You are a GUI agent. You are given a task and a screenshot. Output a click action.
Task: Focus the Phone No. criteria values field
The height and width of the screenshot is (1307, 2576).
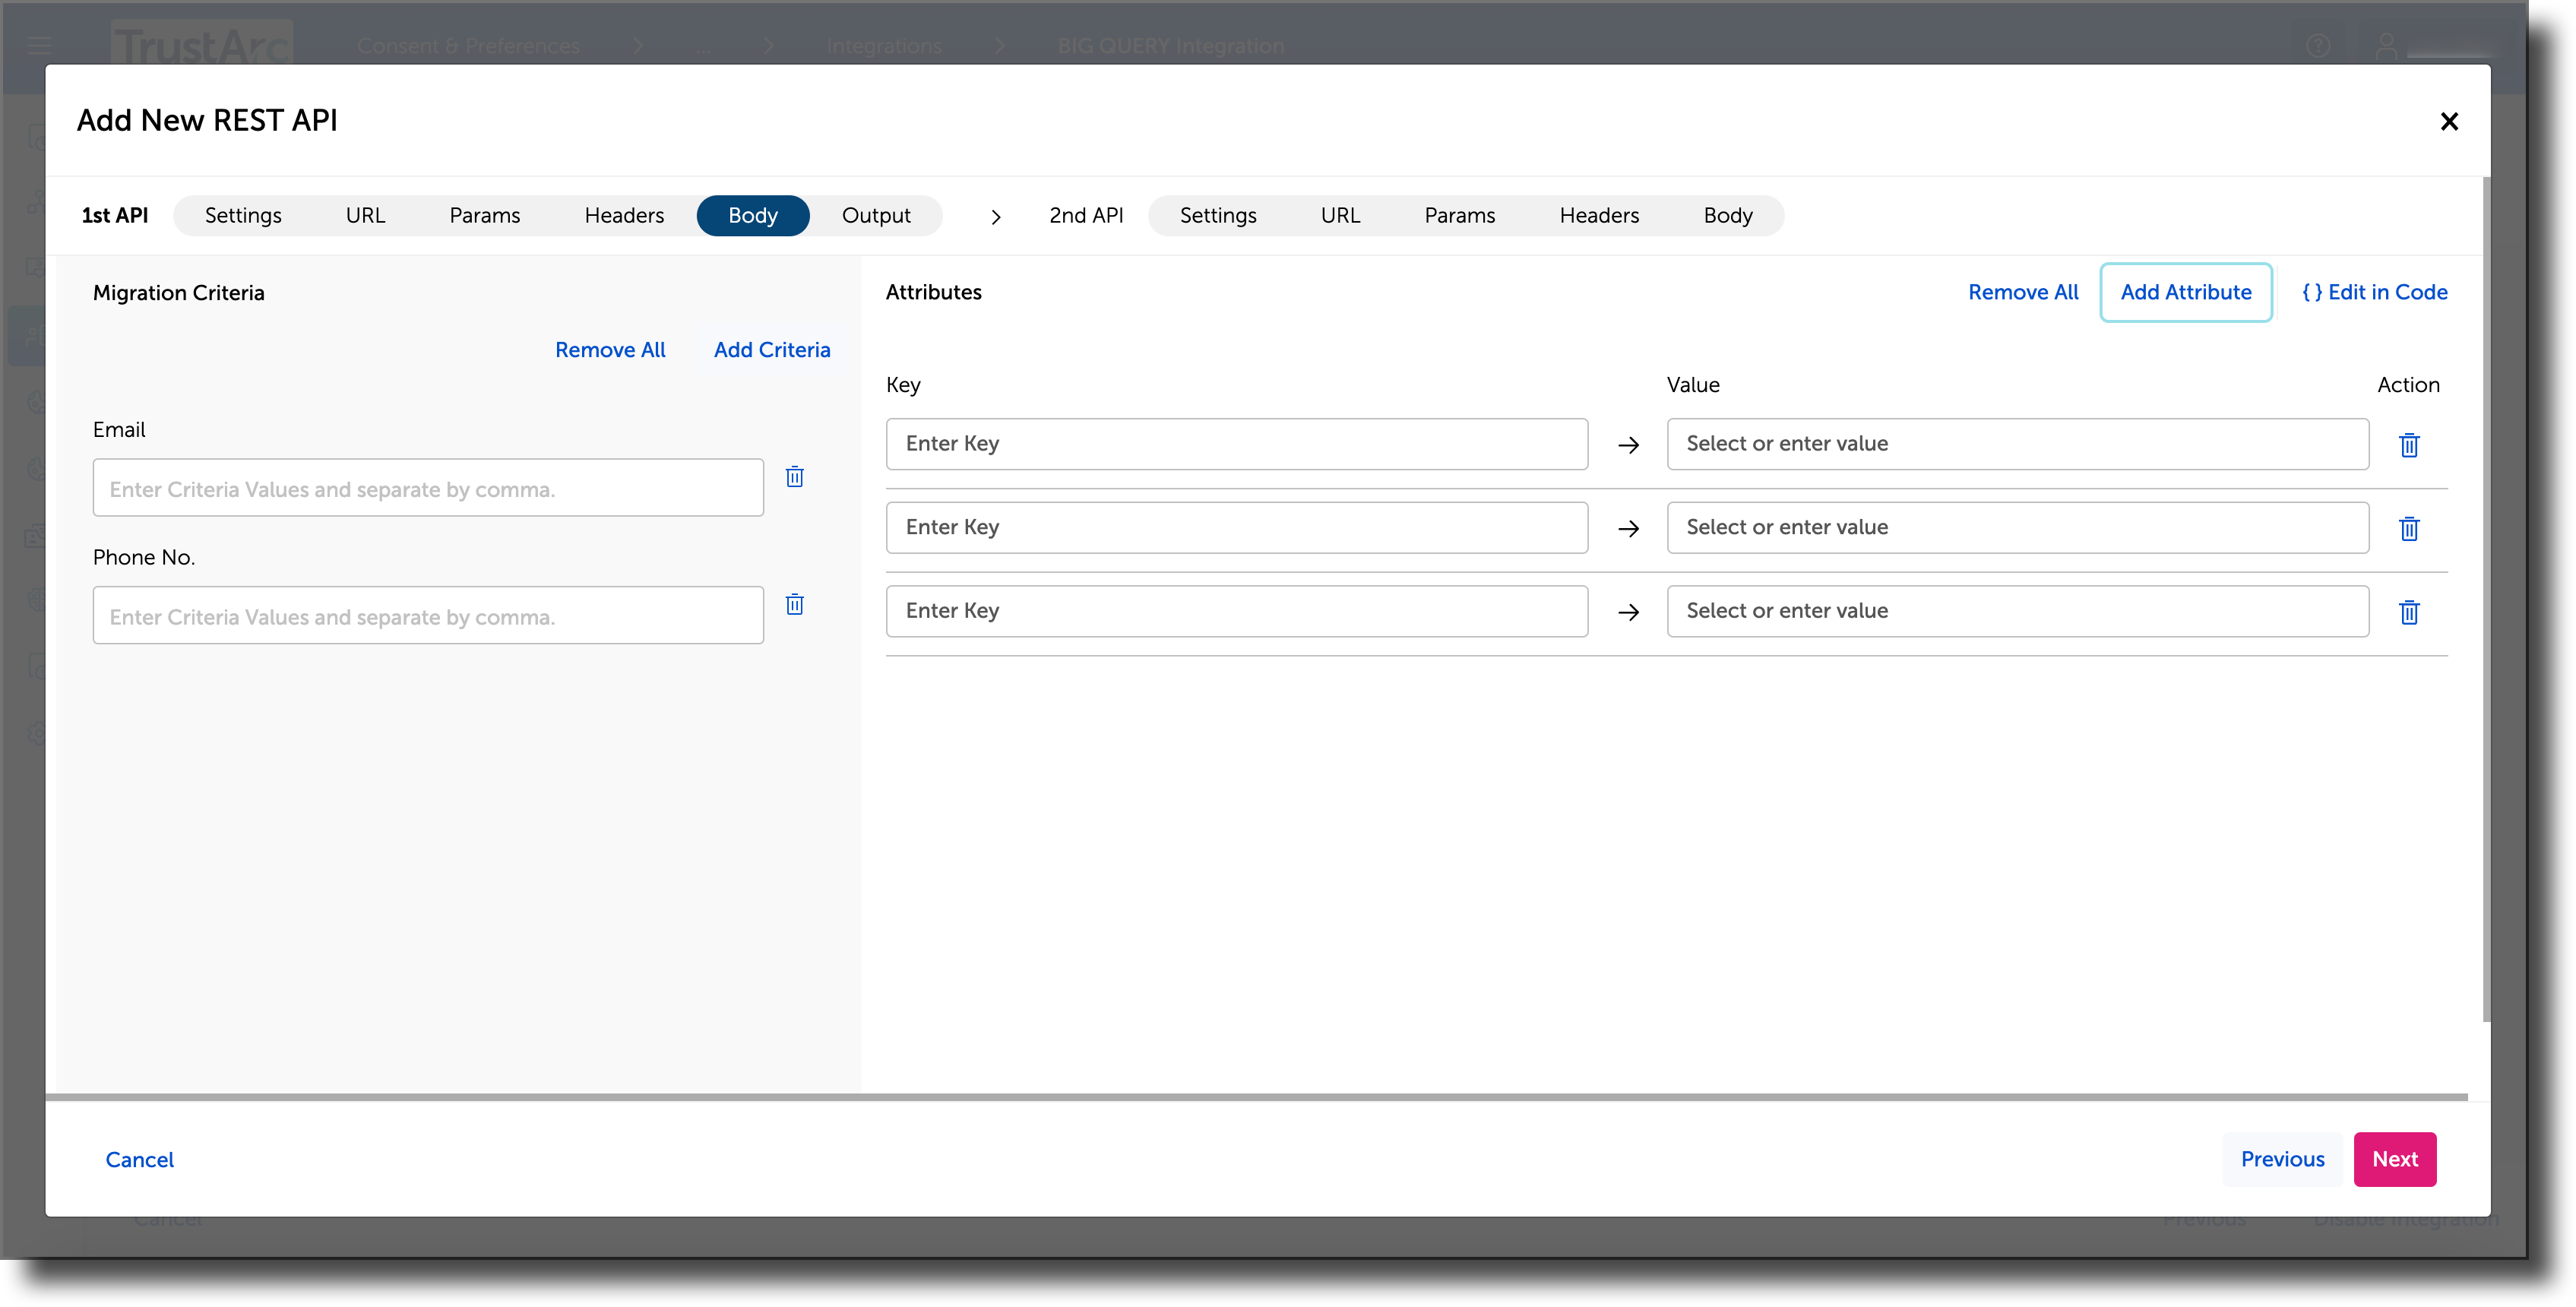click(x=428, y=616)
